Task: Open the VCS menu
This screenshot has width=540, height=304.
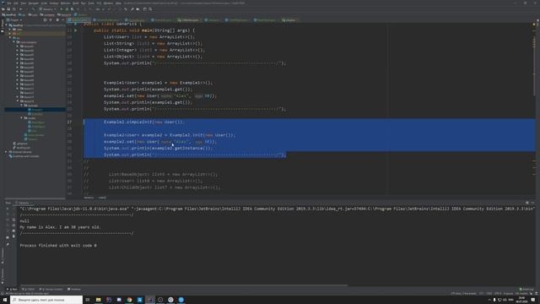Action: pyautogui.click(x=99, y=3)
